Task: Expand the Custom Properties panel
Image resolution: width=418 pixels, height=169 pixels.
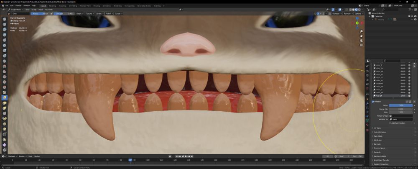Action: (x=380, y=164)
